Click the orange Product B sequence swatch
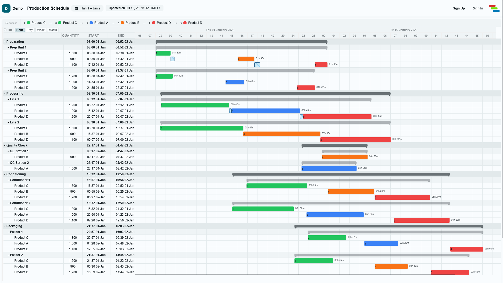The height and width of the screenshot is (283, 503). pyautogui.click(x=122, y=23)
